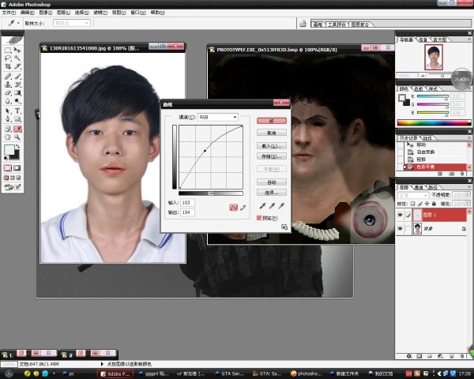The image size is (474, 379).
Task: Click the Cancel button in Curves dialog
Action: 271,133
